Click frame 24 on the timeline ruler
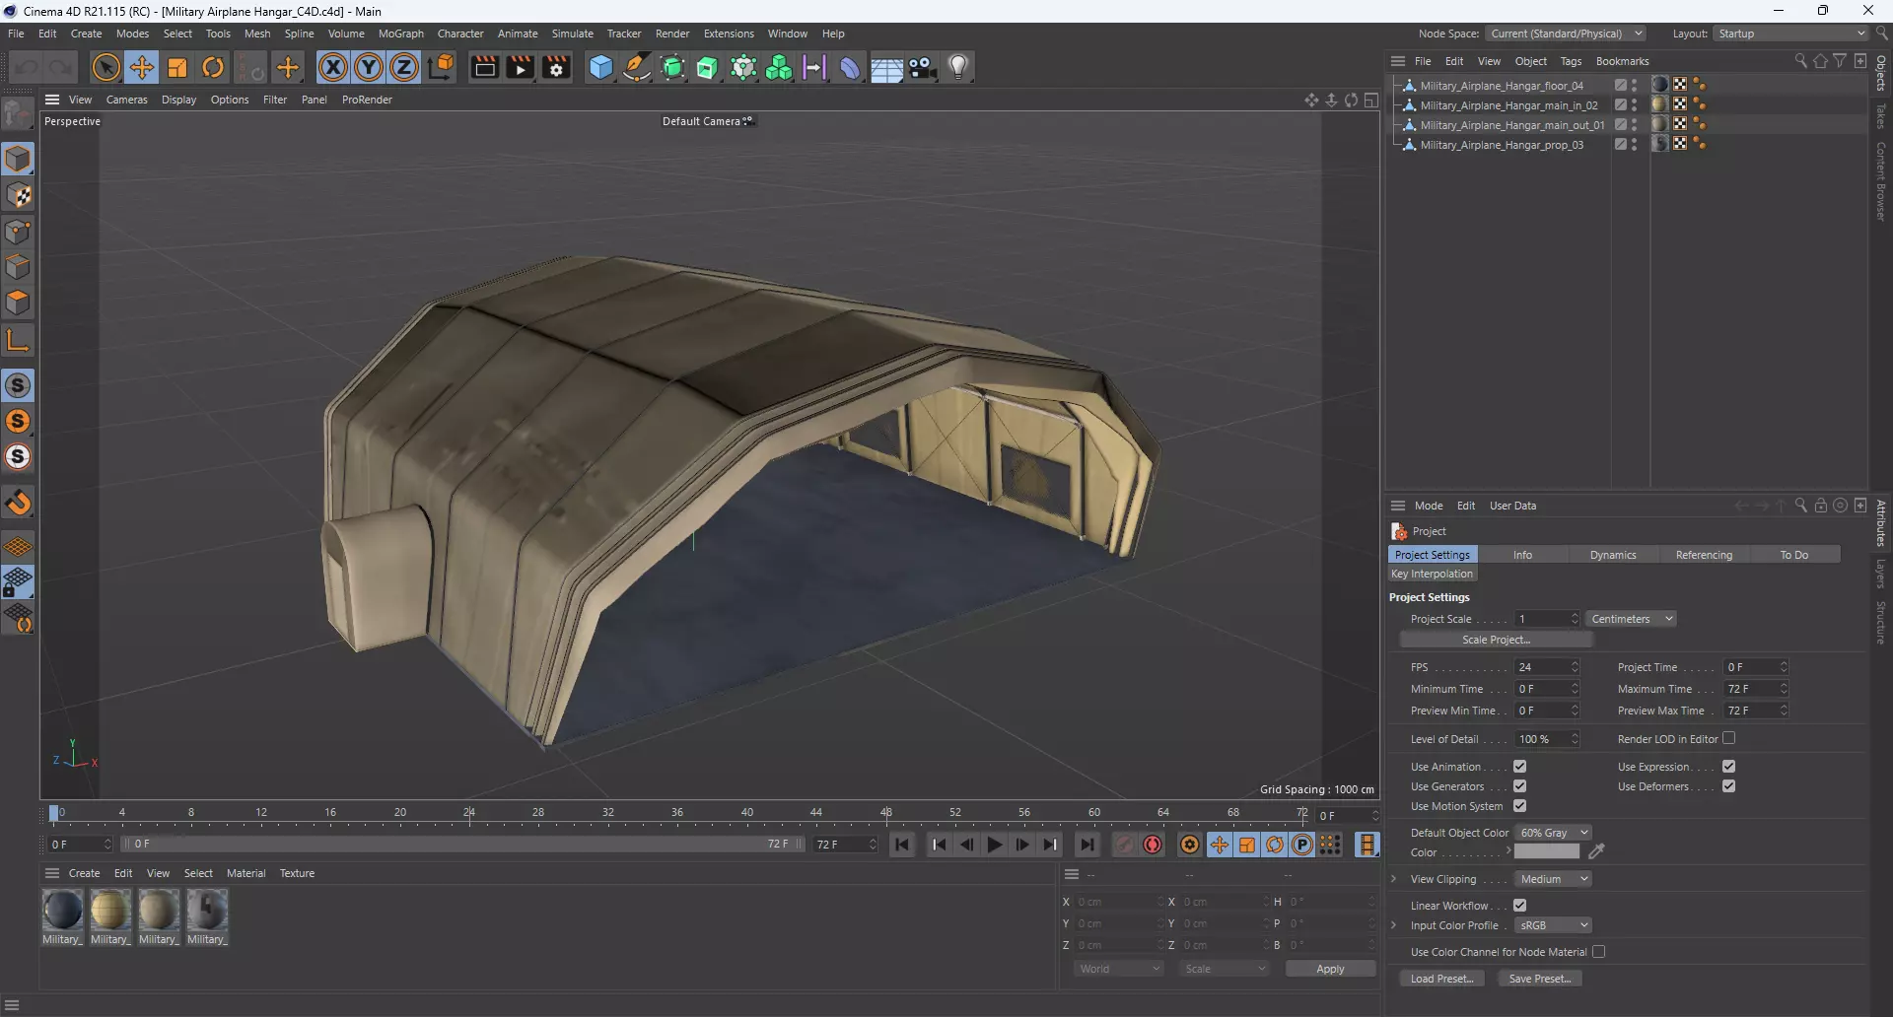1893x1017 pixels. coord(469,813)
